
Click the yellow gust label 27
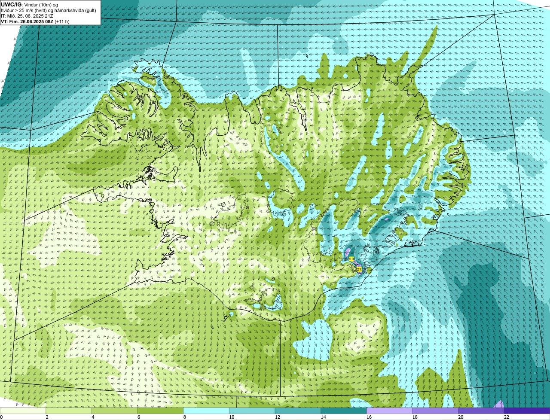pos(359,269)
